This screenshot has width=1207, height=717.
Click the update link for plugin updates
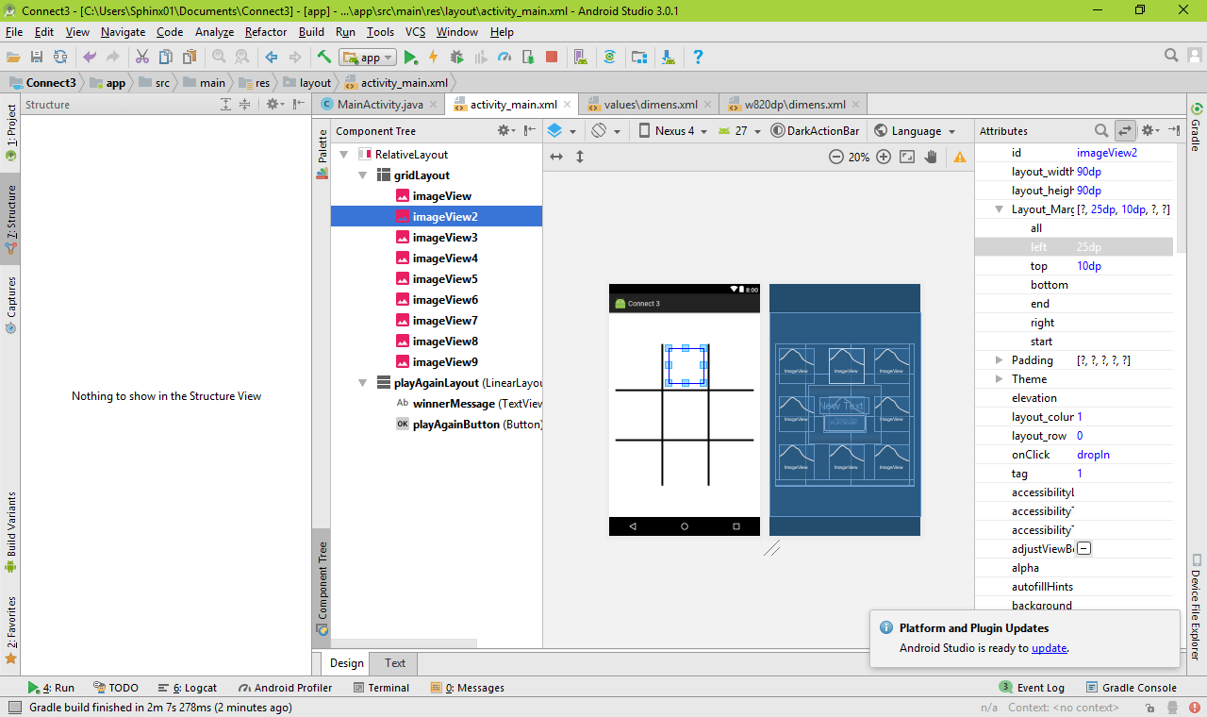(x=1049, y=648)
